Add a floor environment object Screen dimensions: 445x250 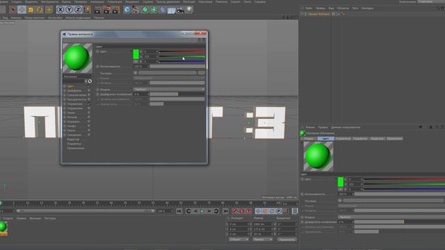click(171, 10)
